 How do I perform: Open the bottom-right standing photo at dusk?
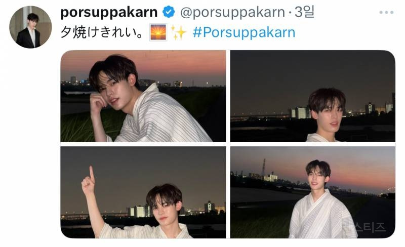(x=313, y=192)
